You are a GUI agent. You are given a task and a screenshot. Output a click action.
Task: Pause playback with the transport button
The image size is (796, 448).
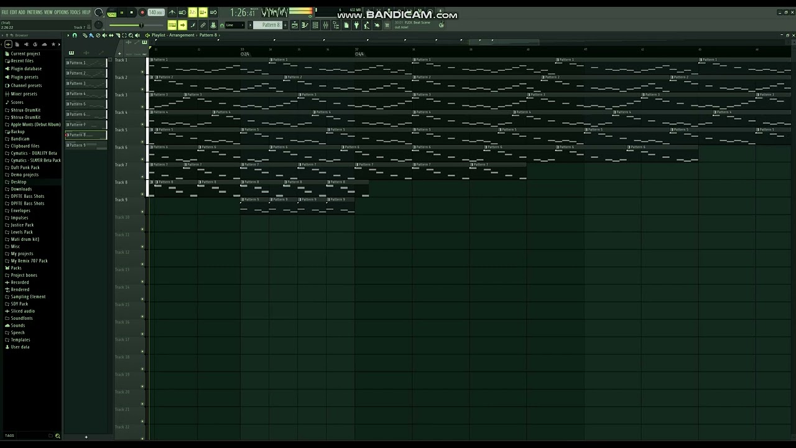click(121, 12)
